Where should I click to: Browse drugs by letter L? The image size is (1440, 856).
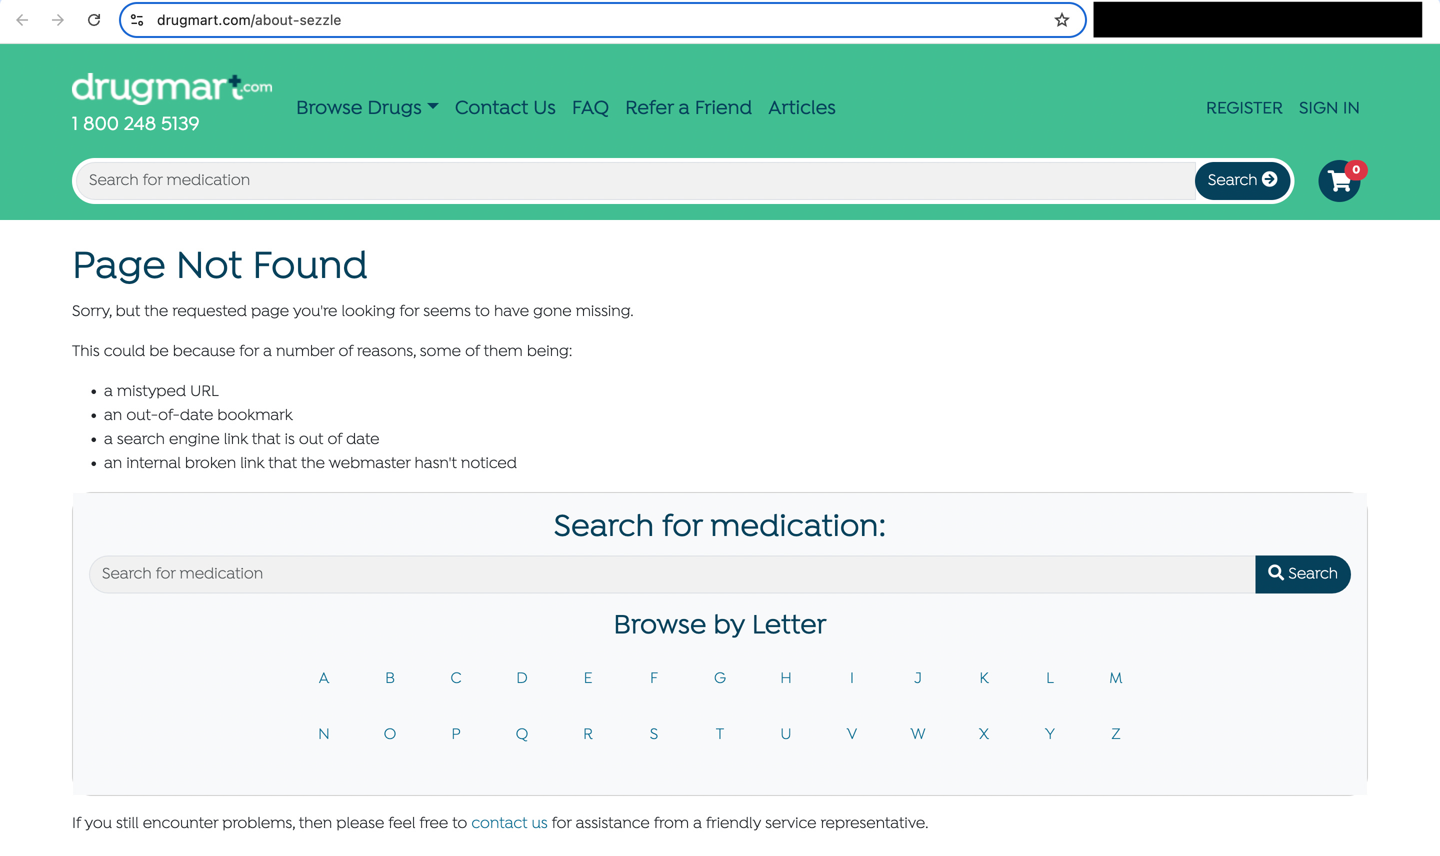1049,678
